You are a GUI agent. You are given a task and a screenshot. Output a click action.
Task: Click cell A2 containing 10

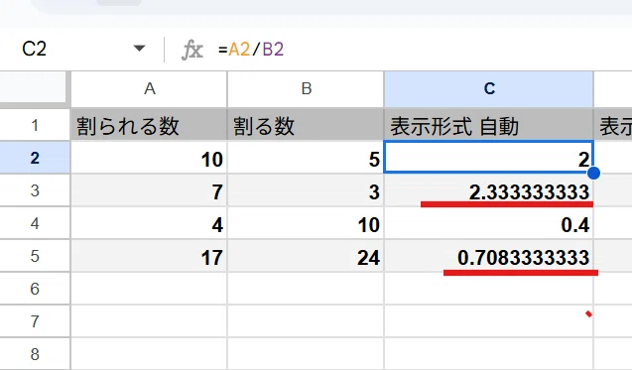point(149,158)
